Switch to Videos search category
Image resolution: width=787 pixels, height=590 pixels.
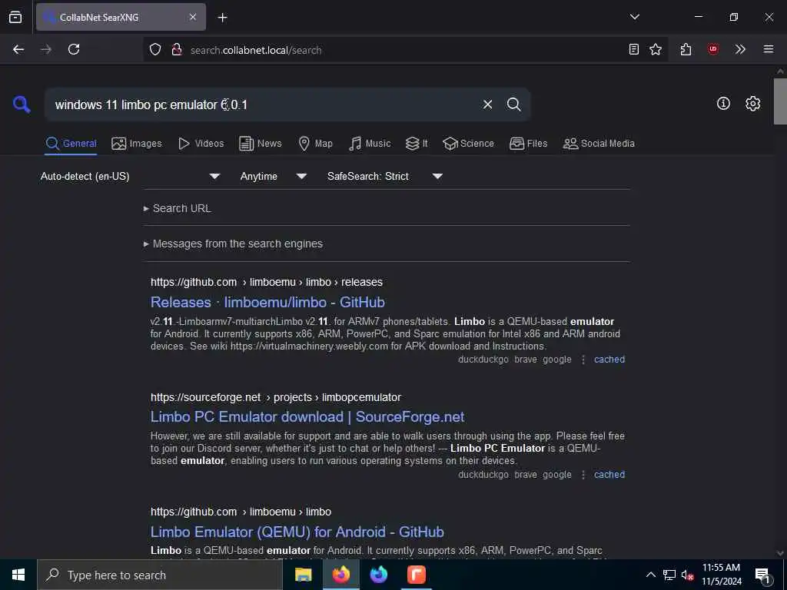pos(201,144)
